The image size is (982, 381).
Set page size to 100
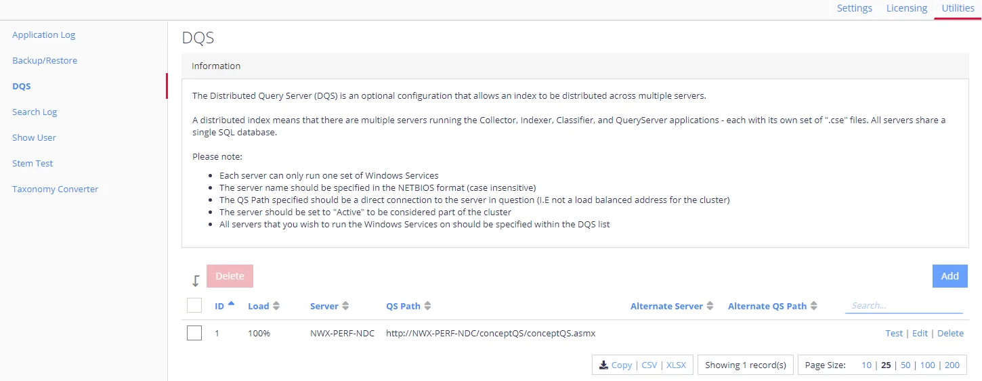(928, 365)
